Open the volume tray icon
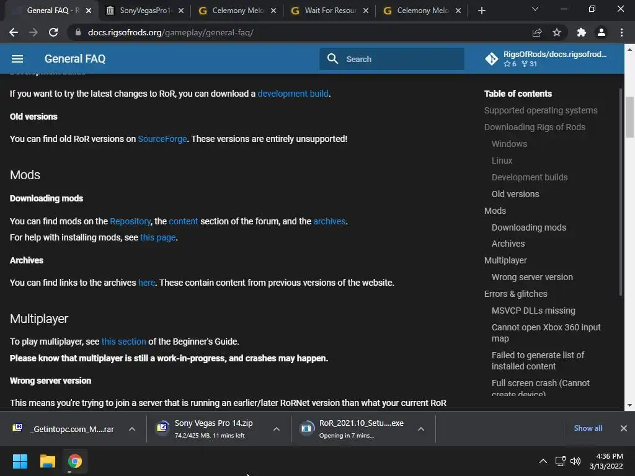 575,461
